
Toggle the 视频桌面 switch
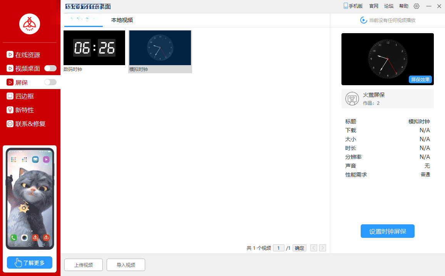pyautogui.click(x=50, y=68)
